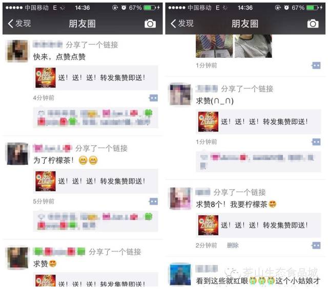Open comment menu under the photo post
The height and width of the screenshot is (289, 328).
pos(316,65)
